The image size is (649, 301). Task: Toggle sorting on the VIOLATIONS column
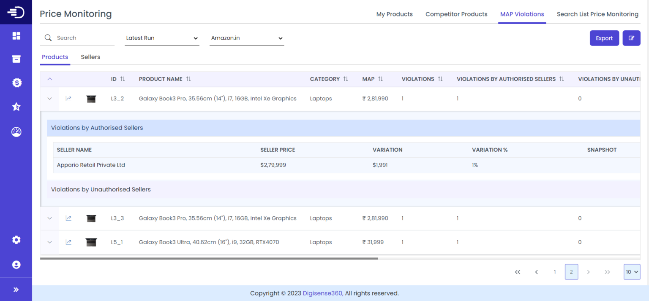[440, 79]
